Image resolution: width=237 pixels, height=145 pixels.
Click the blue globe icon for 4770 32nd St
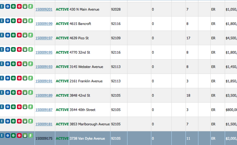click(x=8, y=49)
